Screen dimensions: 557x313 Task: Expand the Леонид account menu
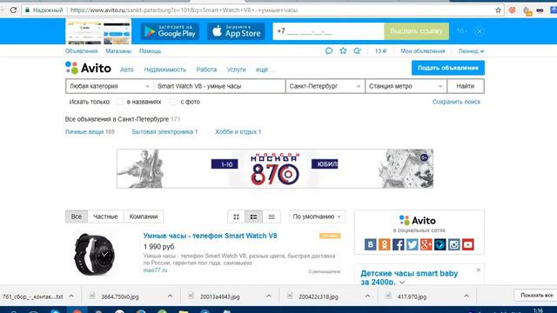point(471,51)
